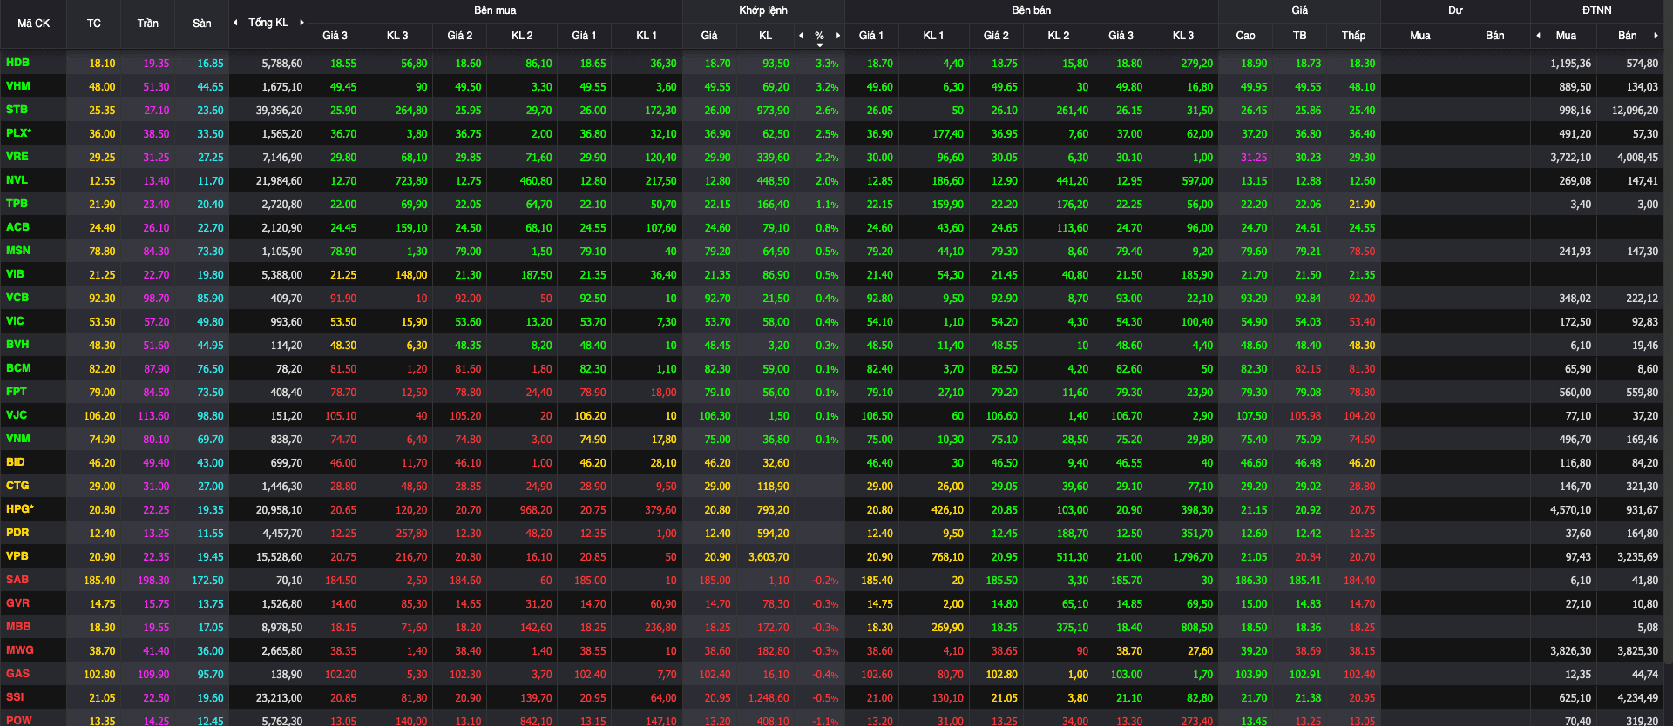Click the KL 1 header under Bên bán
Viewport: 1673px width, 726px height.
click(x=933, y=36)
